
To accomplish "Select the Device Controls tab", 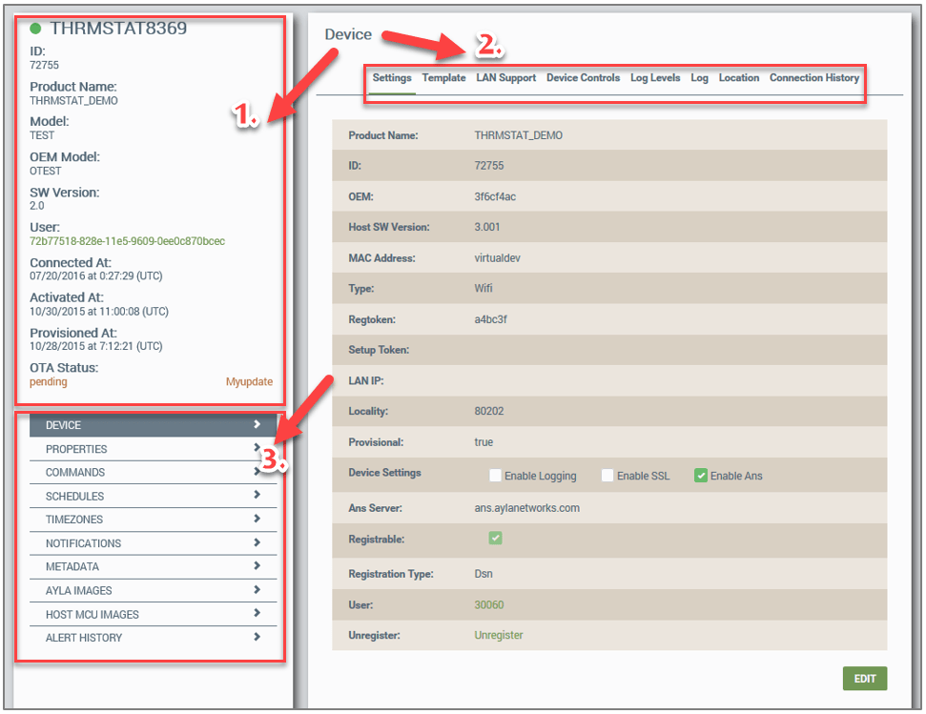I will tap(583, 78).
